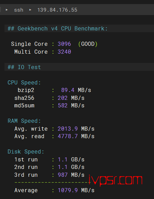Click the CPU Speed label

(24, 83)
